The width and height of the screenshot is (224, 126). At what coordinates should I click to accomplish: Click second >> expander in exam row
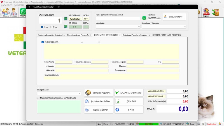coord(99,42)
